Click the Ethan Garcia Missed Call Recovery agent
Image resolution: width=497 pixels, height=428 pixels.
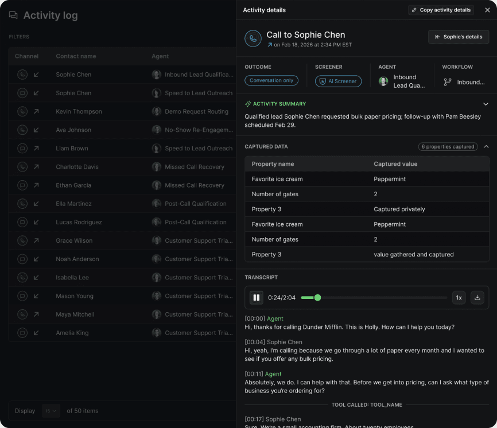pyautogui.click(x=195, y=185)
